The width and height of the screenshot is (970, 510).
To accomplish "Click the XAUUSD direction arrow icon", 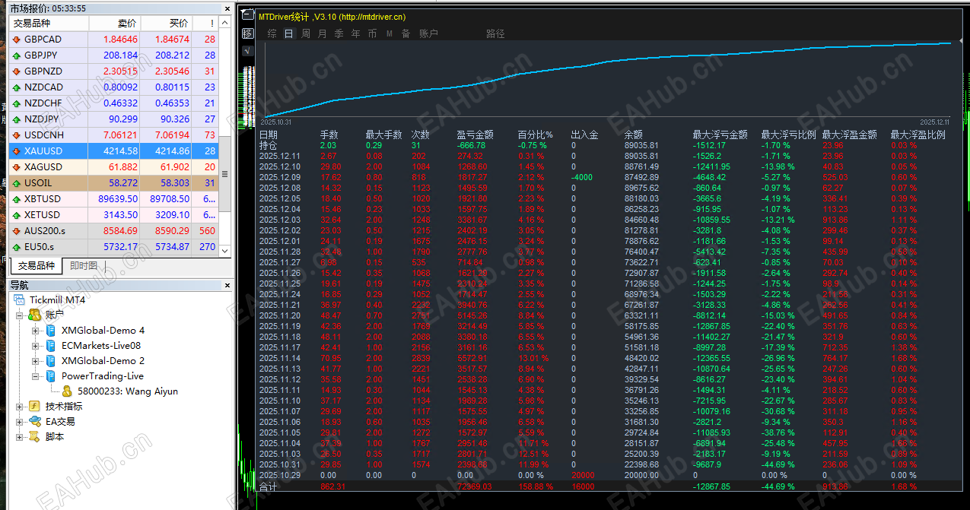I will click(x=17, y=151).
